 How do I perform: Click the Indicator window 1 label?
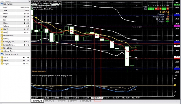(x=10, y=54)
